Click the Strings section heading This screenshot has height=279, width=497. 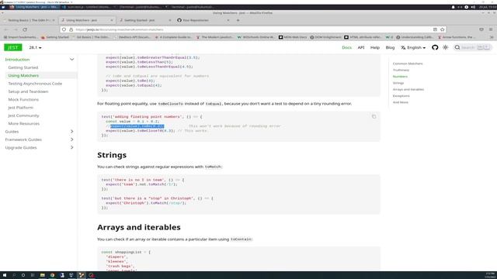112,155
